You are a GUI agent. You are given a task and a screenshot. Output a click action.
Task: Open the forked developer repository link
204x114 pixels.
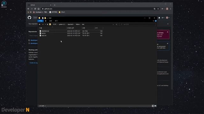(x=34, y=43)
